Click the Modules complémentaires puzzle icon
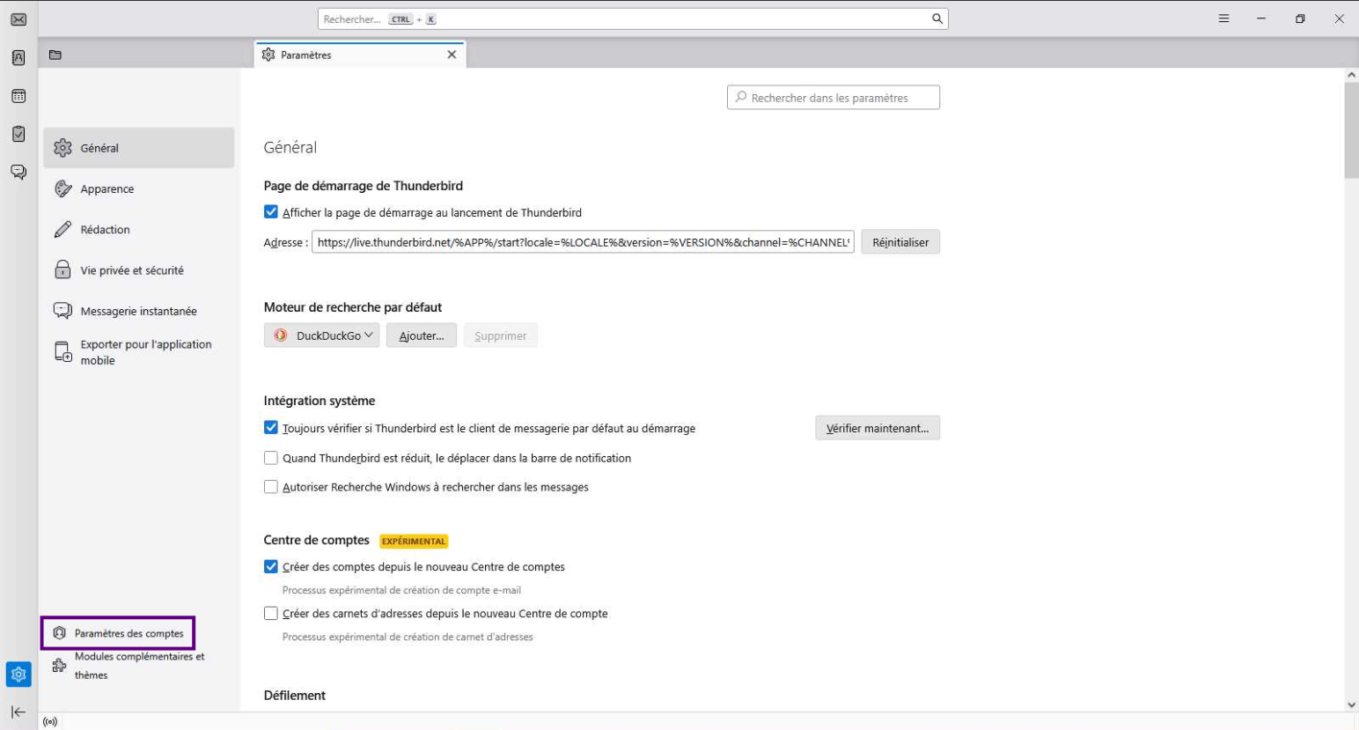Screen dimensions: 1359x730 (x=59, y=666)
